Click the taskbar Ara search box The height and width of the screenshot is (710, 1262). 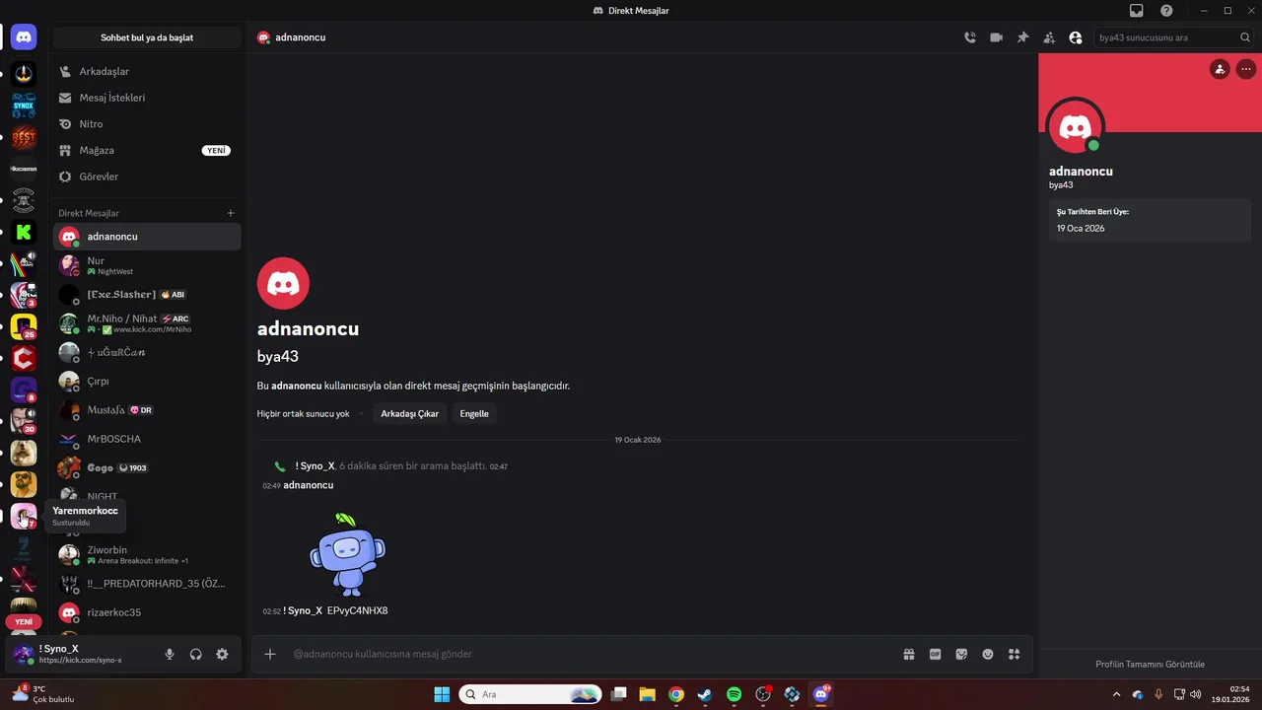coord(530,694)
